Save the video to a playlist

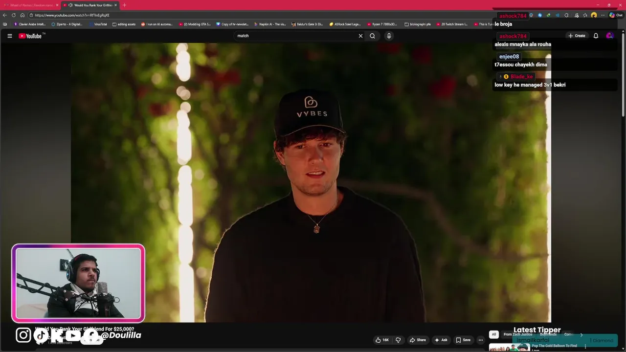click(x=463, y=340)
